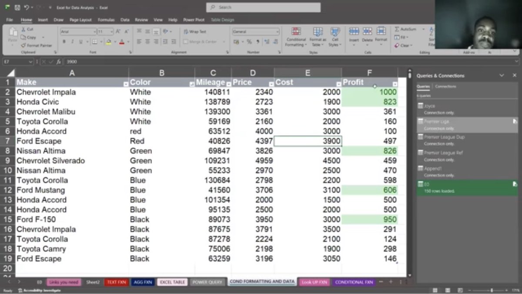The height and width of the screenshot is (294, 522).
Task: Apply Bold formatting
Action: (x=64, y=42)
